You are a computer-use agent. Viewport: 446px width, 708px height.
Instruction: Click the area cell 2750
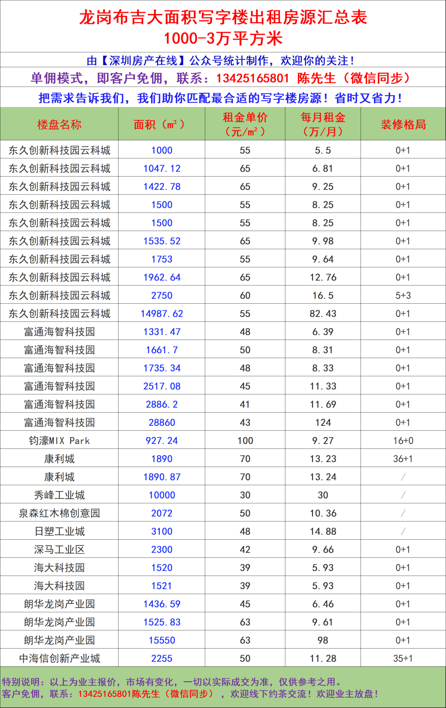(x=162, y=295)
